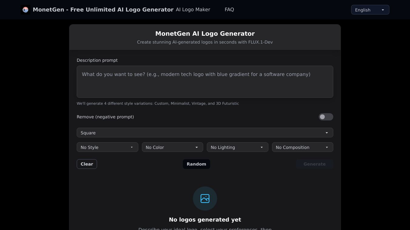Image resolution: width=410 pixels, height=230 pixels.
Task: Click the Clear button
Action: click(87, 164)
